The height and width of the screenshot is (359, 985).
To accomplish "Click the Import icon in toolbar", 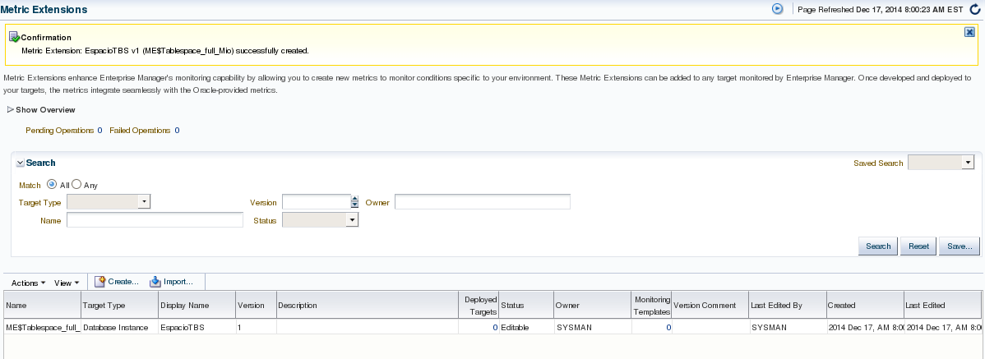I will click(x=155, y=282).
